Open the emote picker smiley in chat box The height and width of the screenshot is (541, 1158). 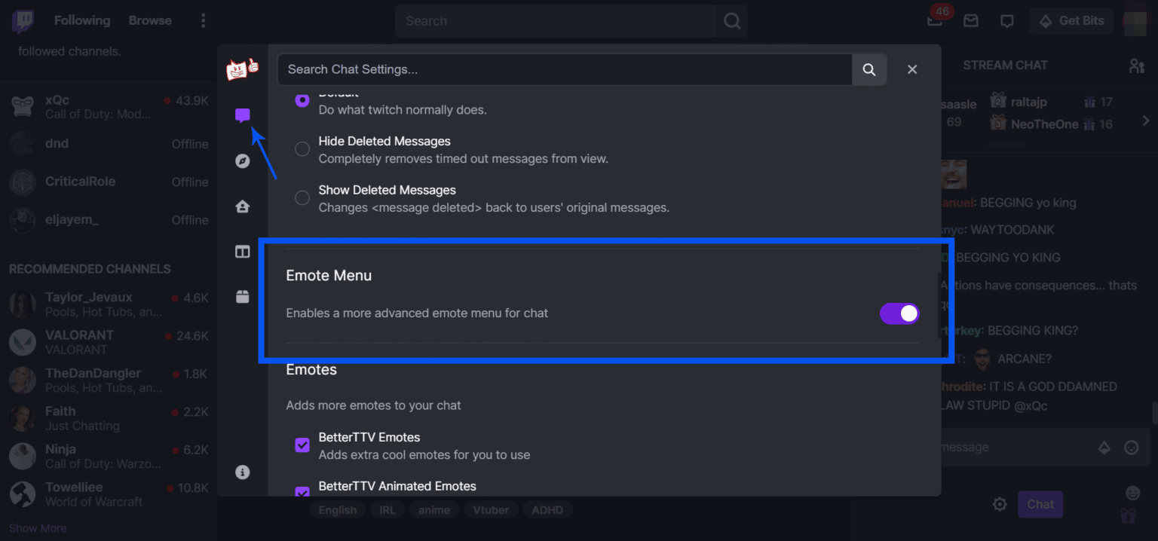coord(1132,447)
